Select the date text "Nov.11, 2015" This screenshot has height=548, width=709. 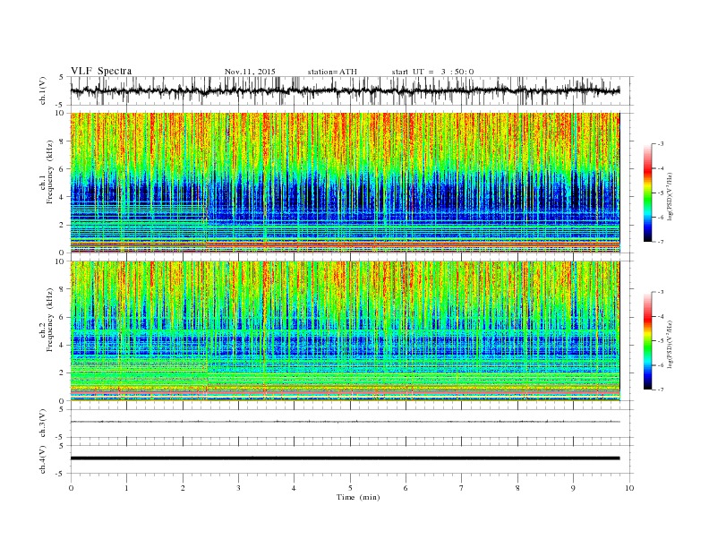coord(250,72)
